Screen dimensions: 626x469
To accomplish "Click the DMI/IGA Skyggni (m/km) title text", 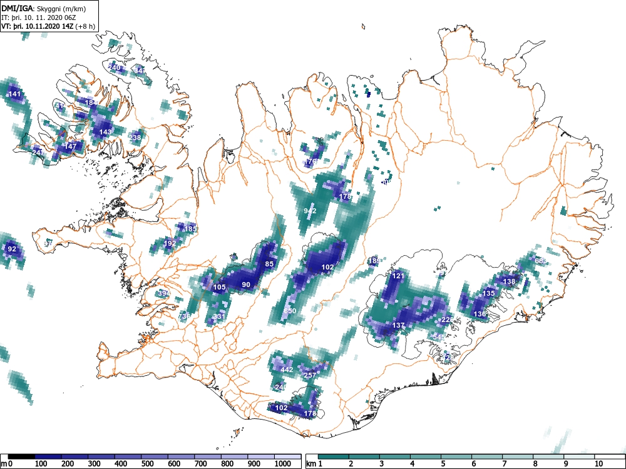I will point(44,8).
